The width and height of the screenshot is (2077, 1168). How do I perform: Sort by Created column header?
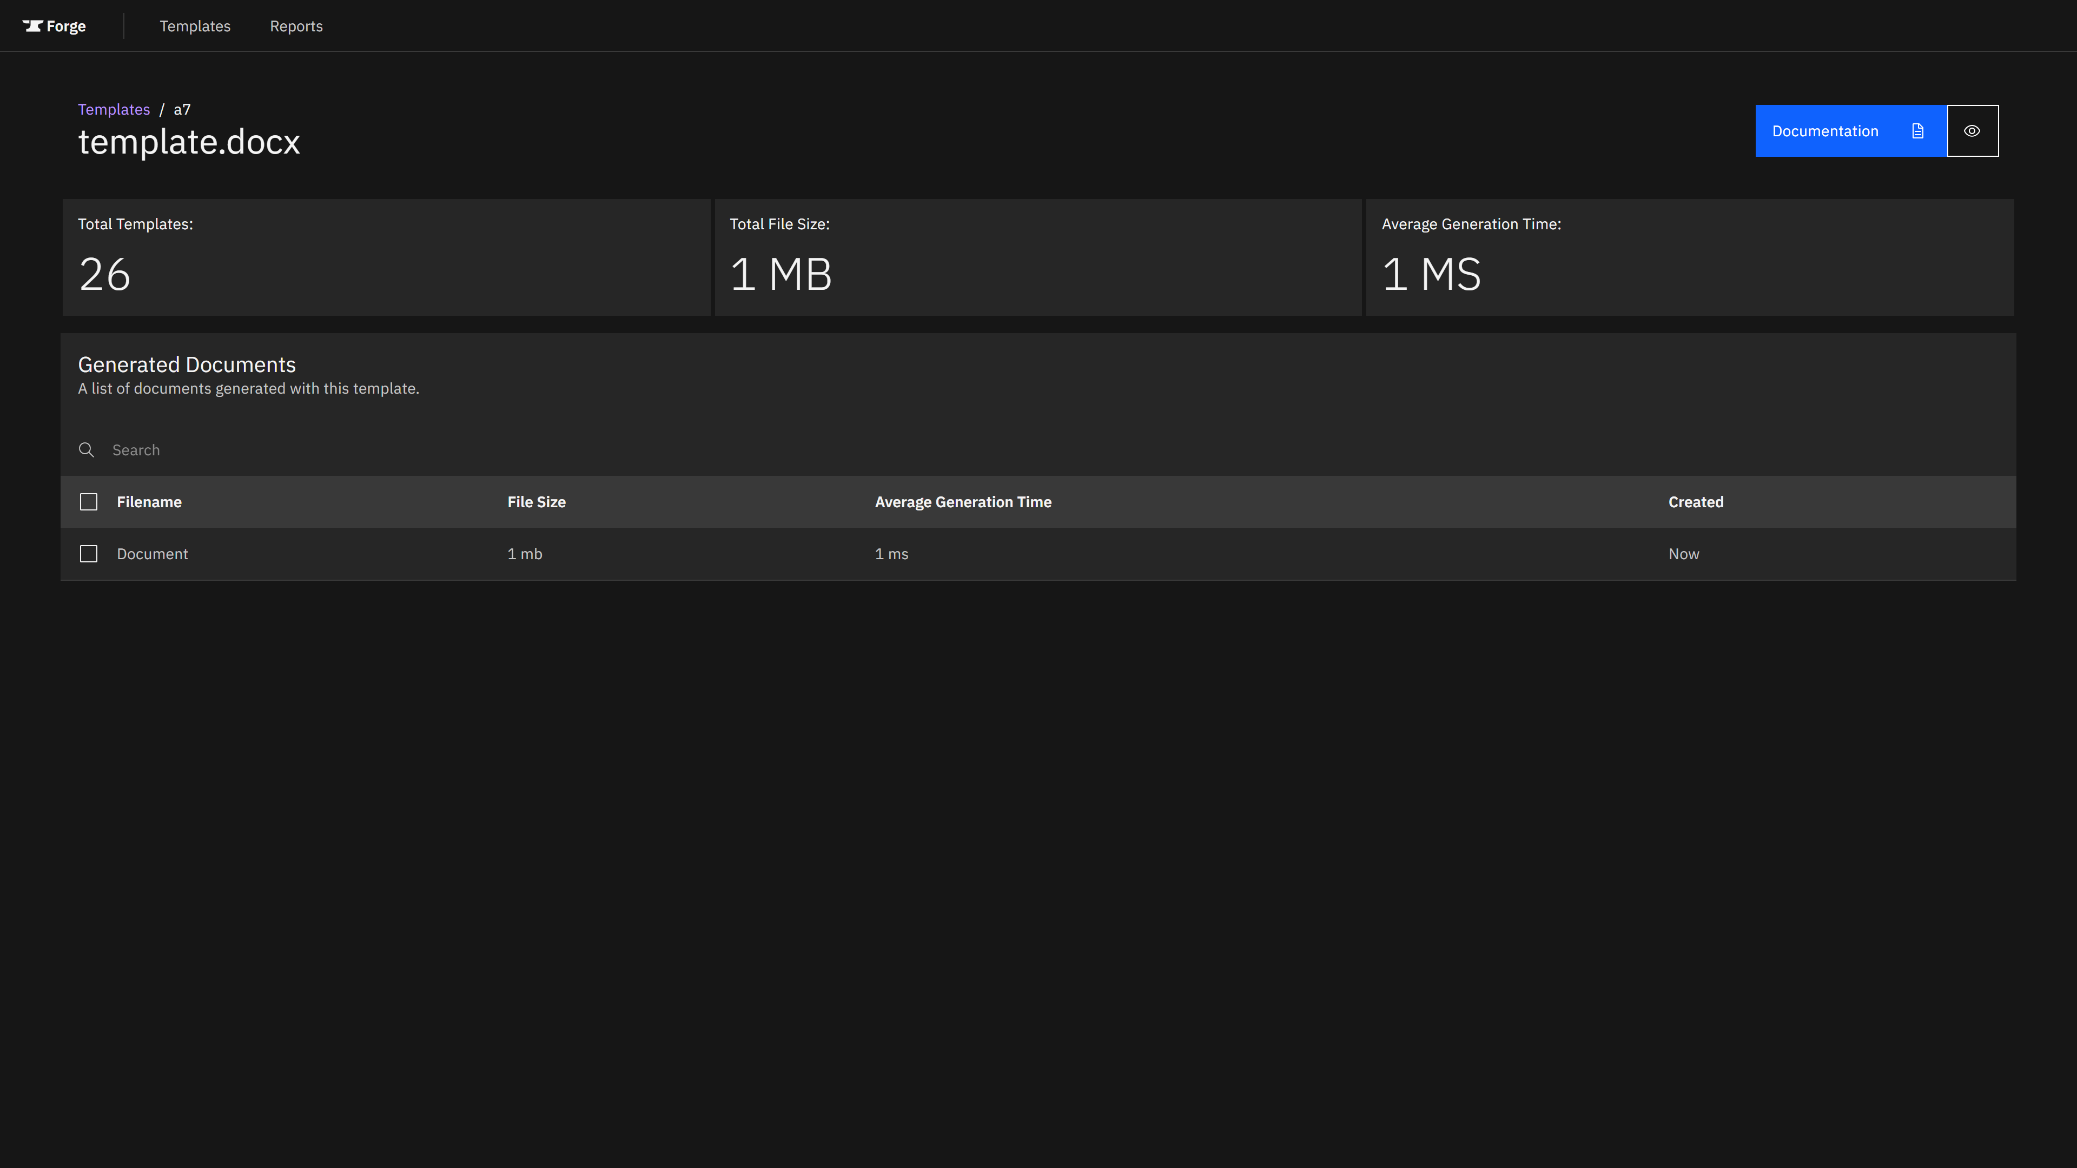coord(1696,502)
